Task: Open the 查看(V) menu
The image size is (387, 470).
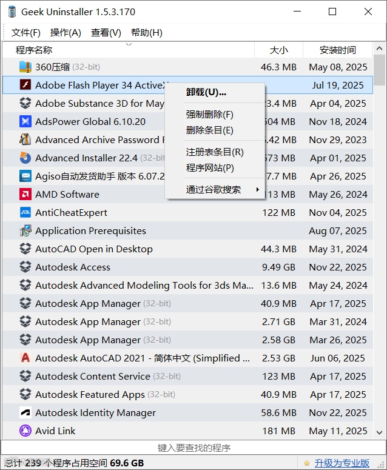Action: tap(106, 32)
